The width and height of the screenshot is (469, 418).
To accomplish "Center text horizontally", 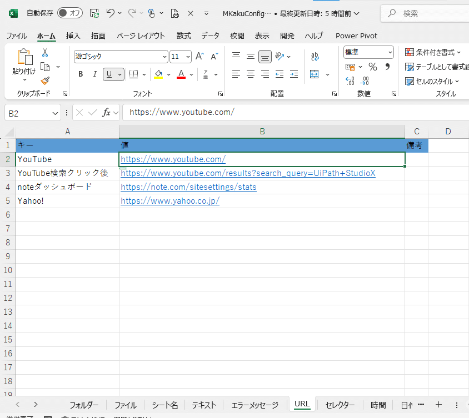I will (x=251, y=74).
